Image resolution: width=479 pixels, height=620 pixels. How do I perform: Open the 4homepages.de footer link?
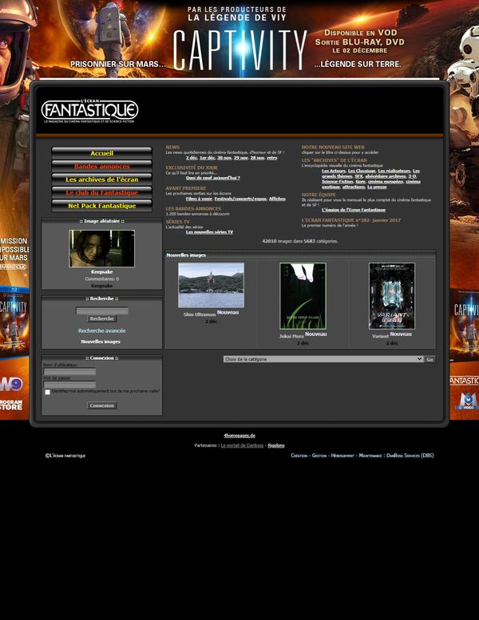pyautogui.click(x=239, y=436)
